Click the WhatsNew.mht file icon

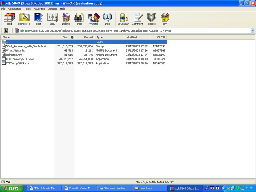pyautogui.click(x=3, y=50)
